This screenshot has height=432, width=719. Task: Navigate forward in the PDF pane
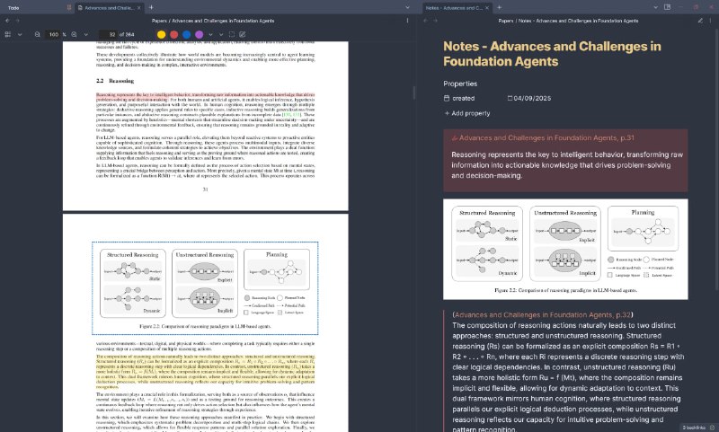17,21
